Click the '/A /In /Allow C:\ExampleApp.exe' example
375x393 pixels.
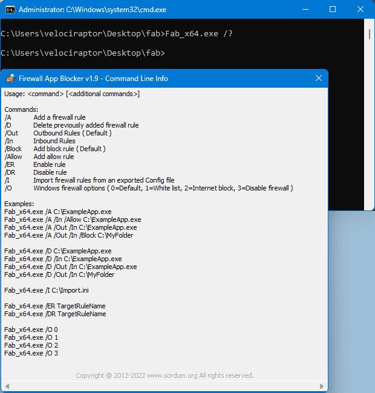point(73,219)
